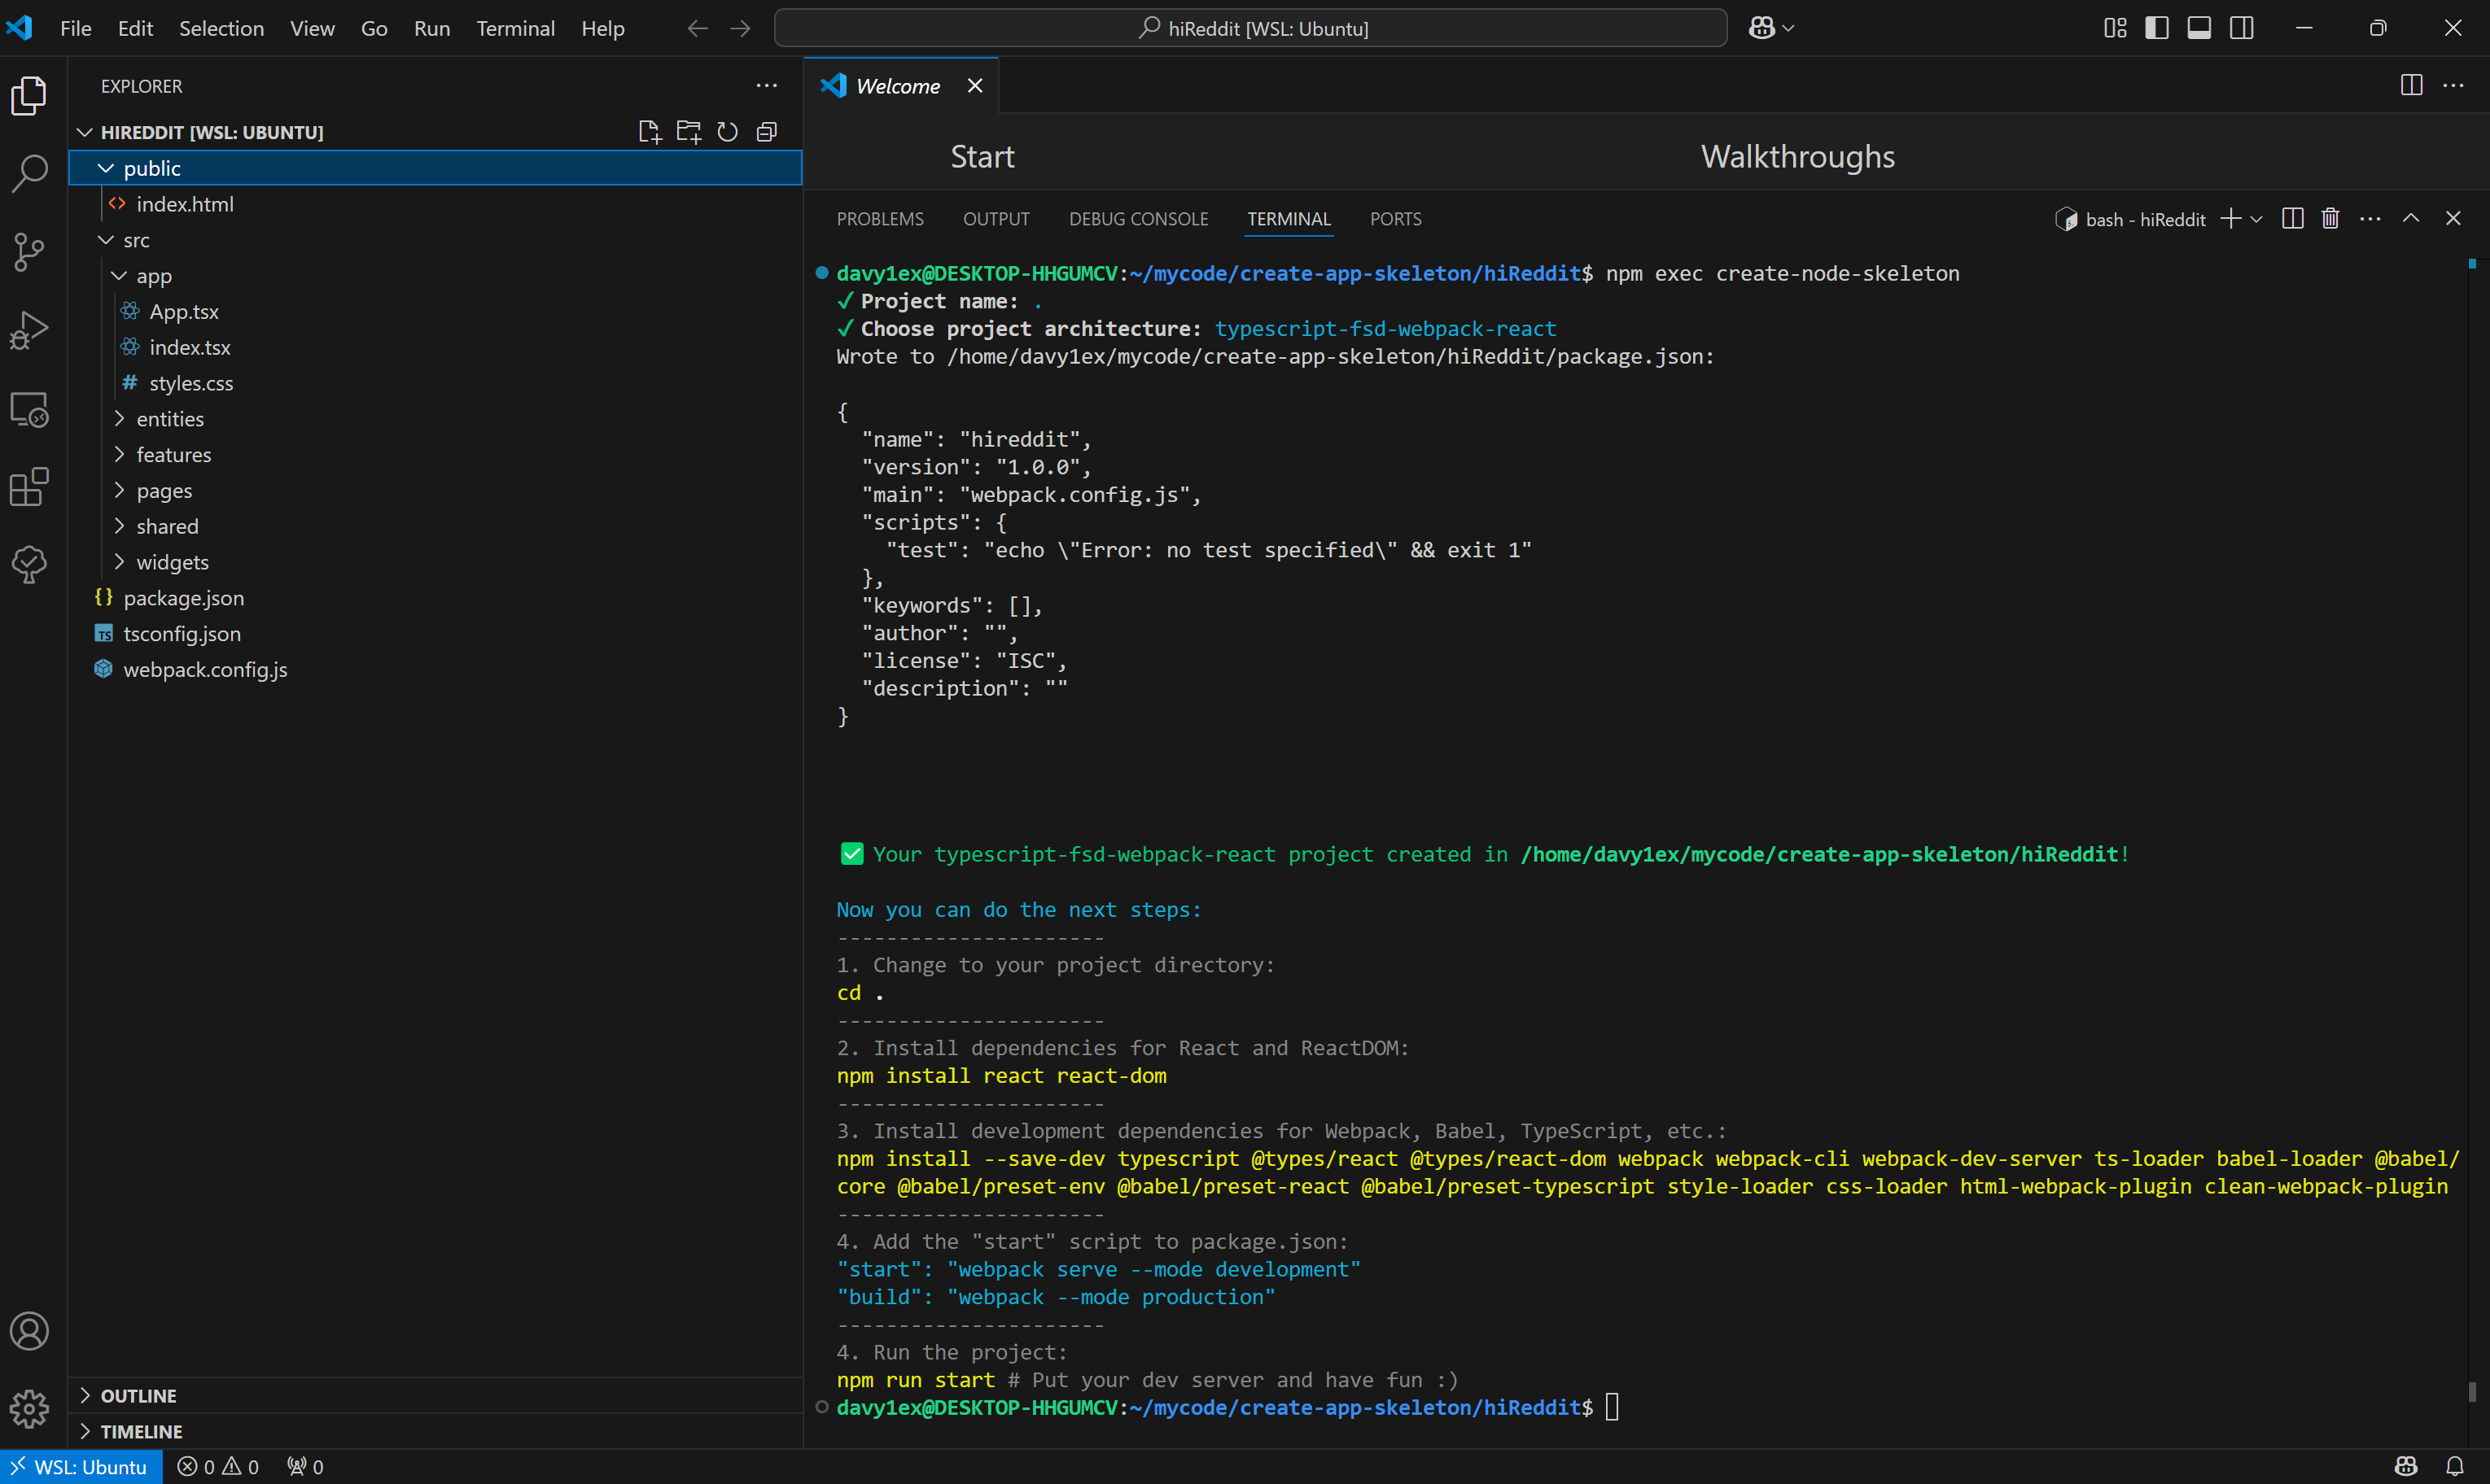Toggle the bottom panel visibility

(2199, 28)
